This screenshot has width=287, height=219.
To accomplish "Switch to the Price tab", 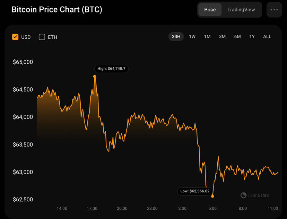I will pyautogui.click(x=210, y=10).
